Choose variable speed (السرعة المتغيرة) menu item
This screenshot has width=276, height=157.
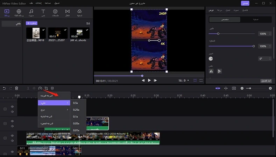coord(54,124)
